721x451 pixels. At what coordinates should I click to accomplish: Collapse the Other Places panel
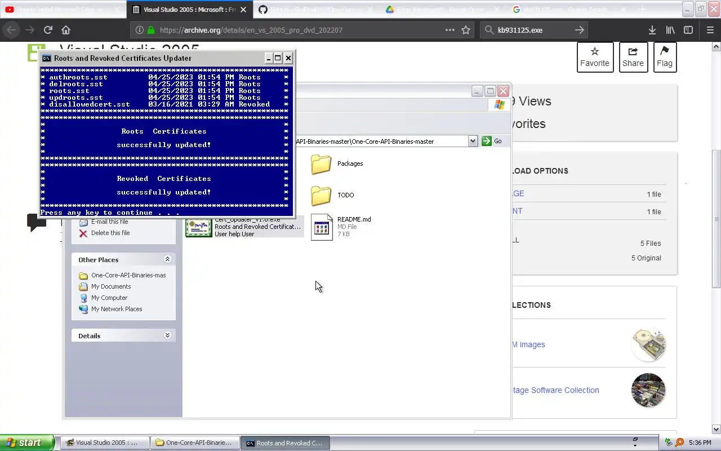167,259
